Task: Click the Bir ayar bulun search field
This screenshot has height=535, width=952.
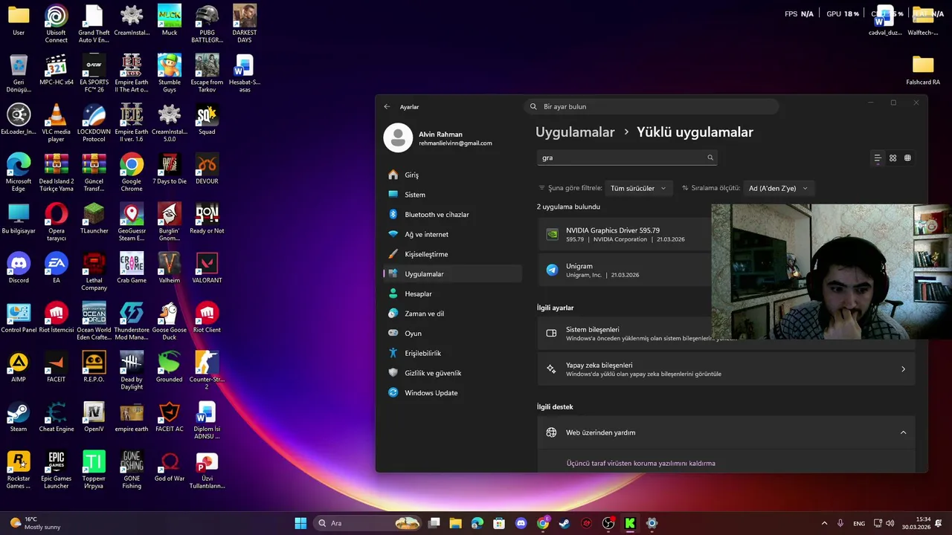Action: (x=651, y=106)
